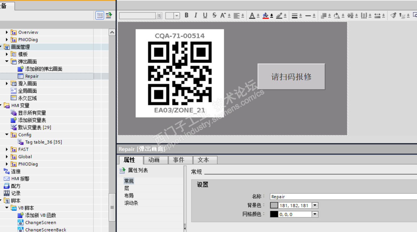This screenshot has width=417, height=232.
Task: Select 记录 in the project tree
Action: pos(16,193)
